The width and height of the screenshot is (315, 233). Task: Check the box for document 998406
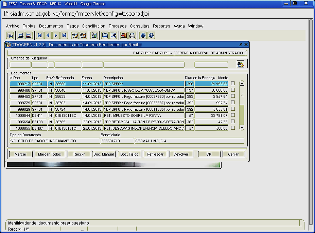tap(233, 90)
